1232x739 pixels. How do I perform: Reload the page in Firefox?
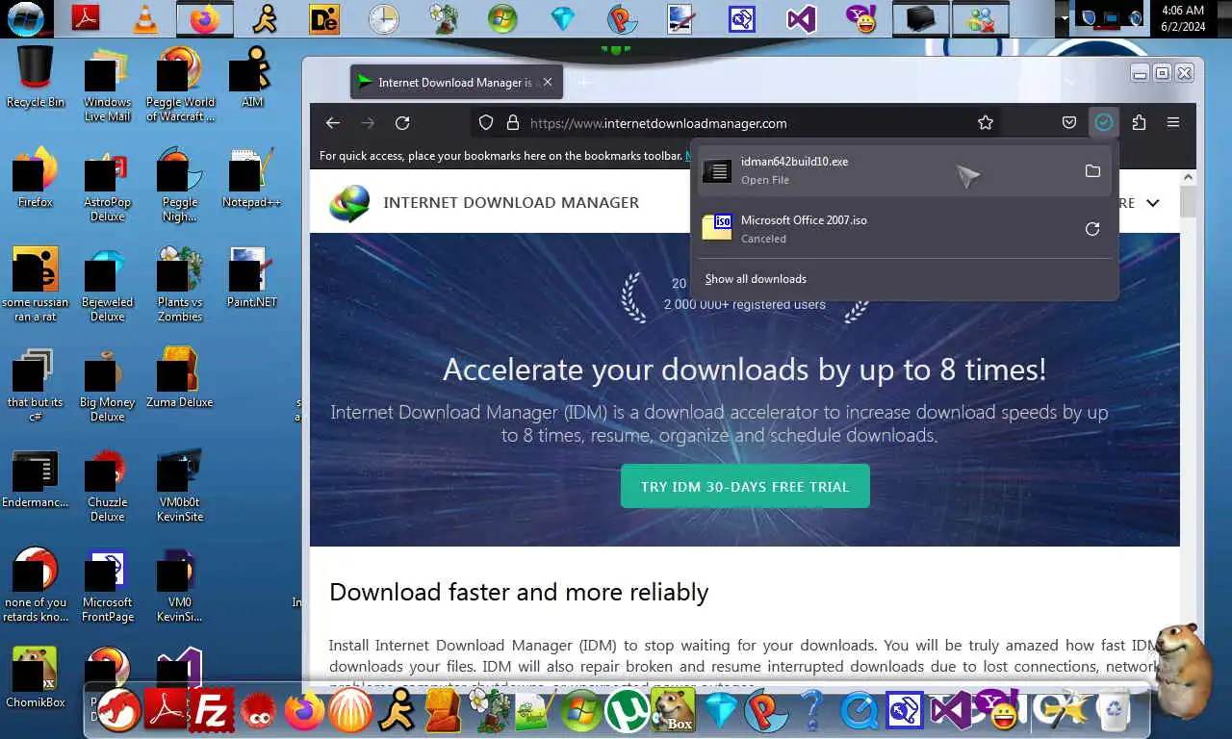(402, 122)
